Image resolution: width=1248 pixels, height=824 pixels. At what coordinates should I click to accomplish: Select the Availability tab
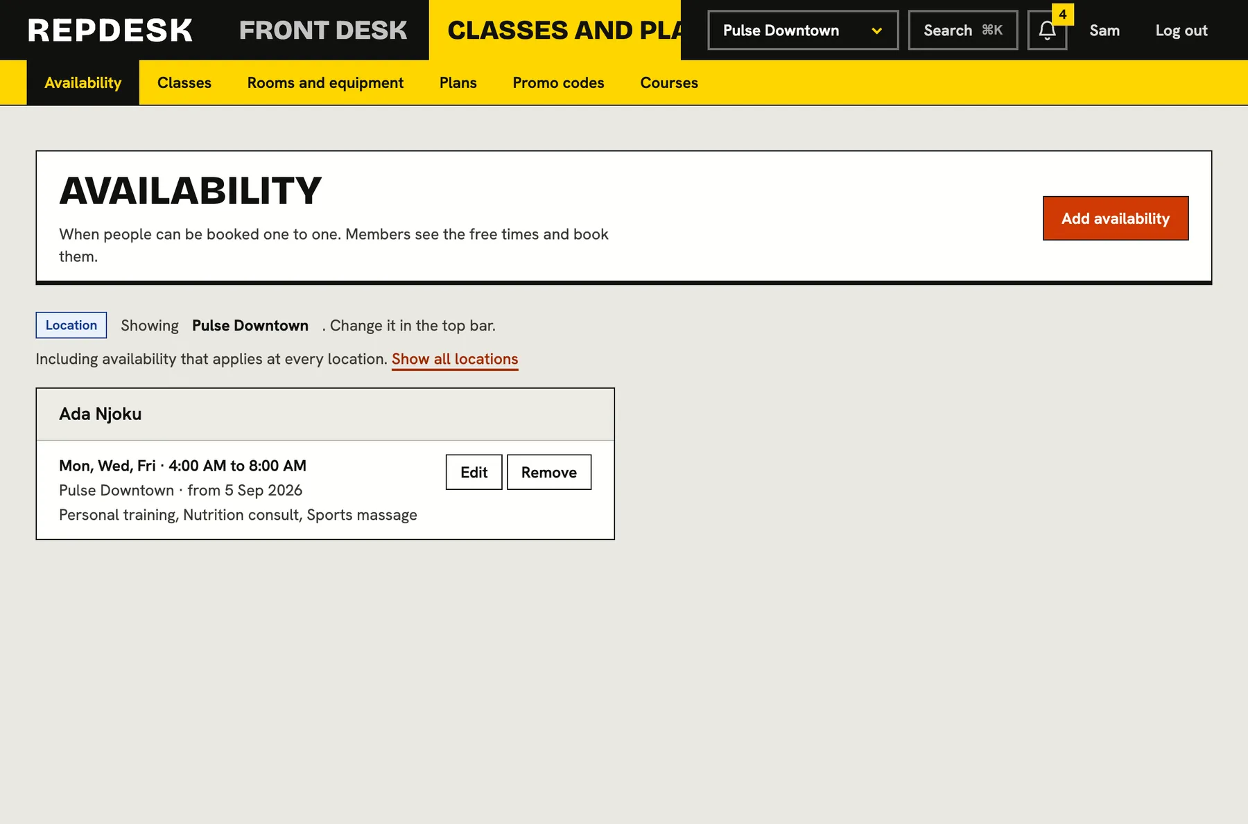tap(83, 82)
